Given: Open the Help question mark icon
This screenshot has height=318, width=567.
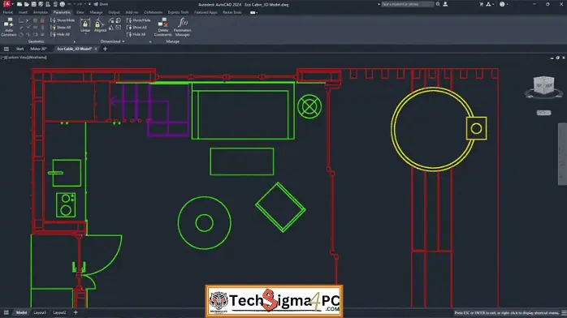Looking at the screenshot, I should (x=502, y=4).
